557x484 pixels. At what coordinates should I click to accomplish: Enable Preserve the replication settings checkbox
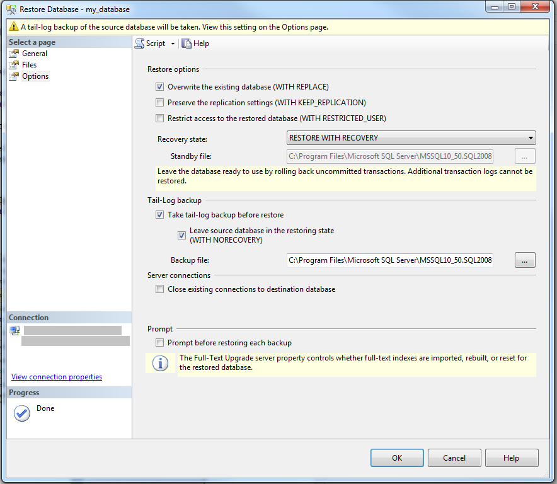(x=160, y=103)
